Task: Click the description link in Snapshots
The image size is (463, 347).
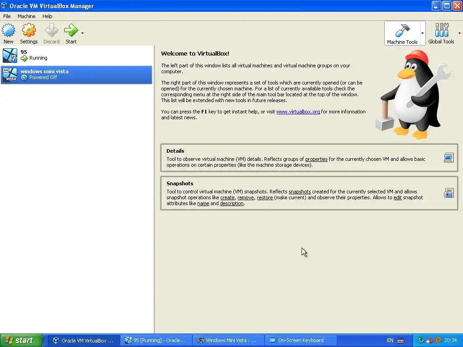Action: (x=232, y=203)
